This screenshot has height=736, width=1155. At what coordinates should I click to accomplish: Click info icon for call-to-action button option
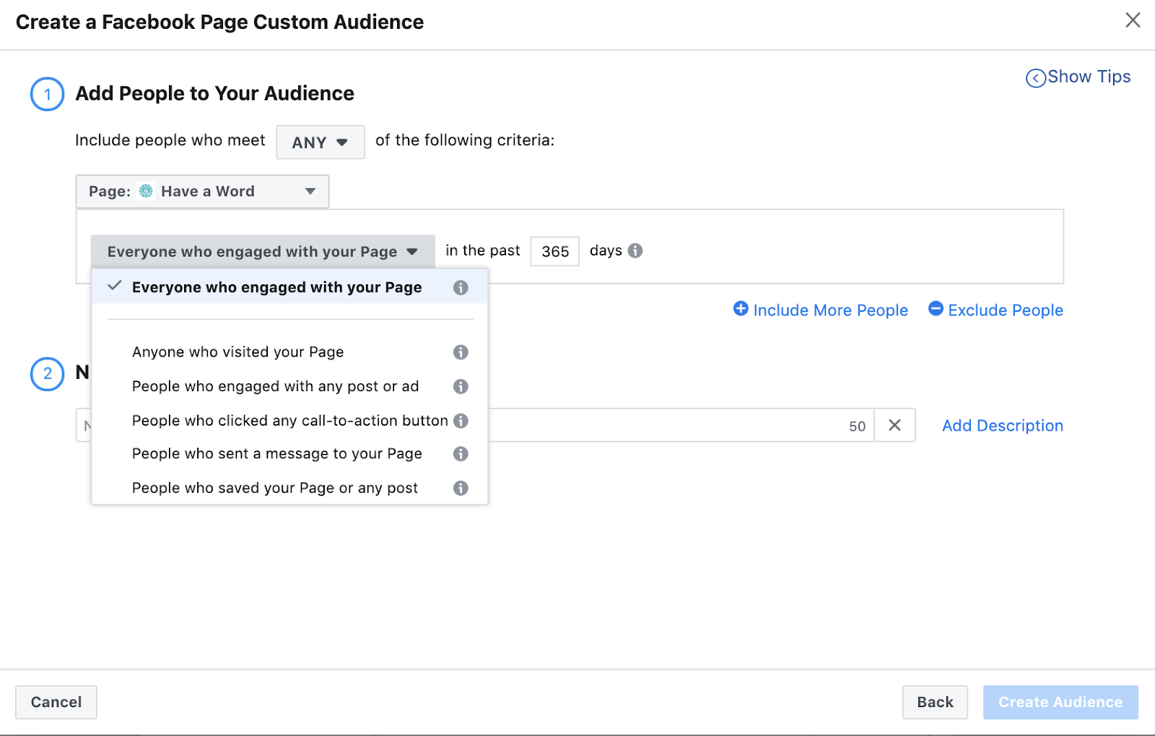tap(461, 421)
